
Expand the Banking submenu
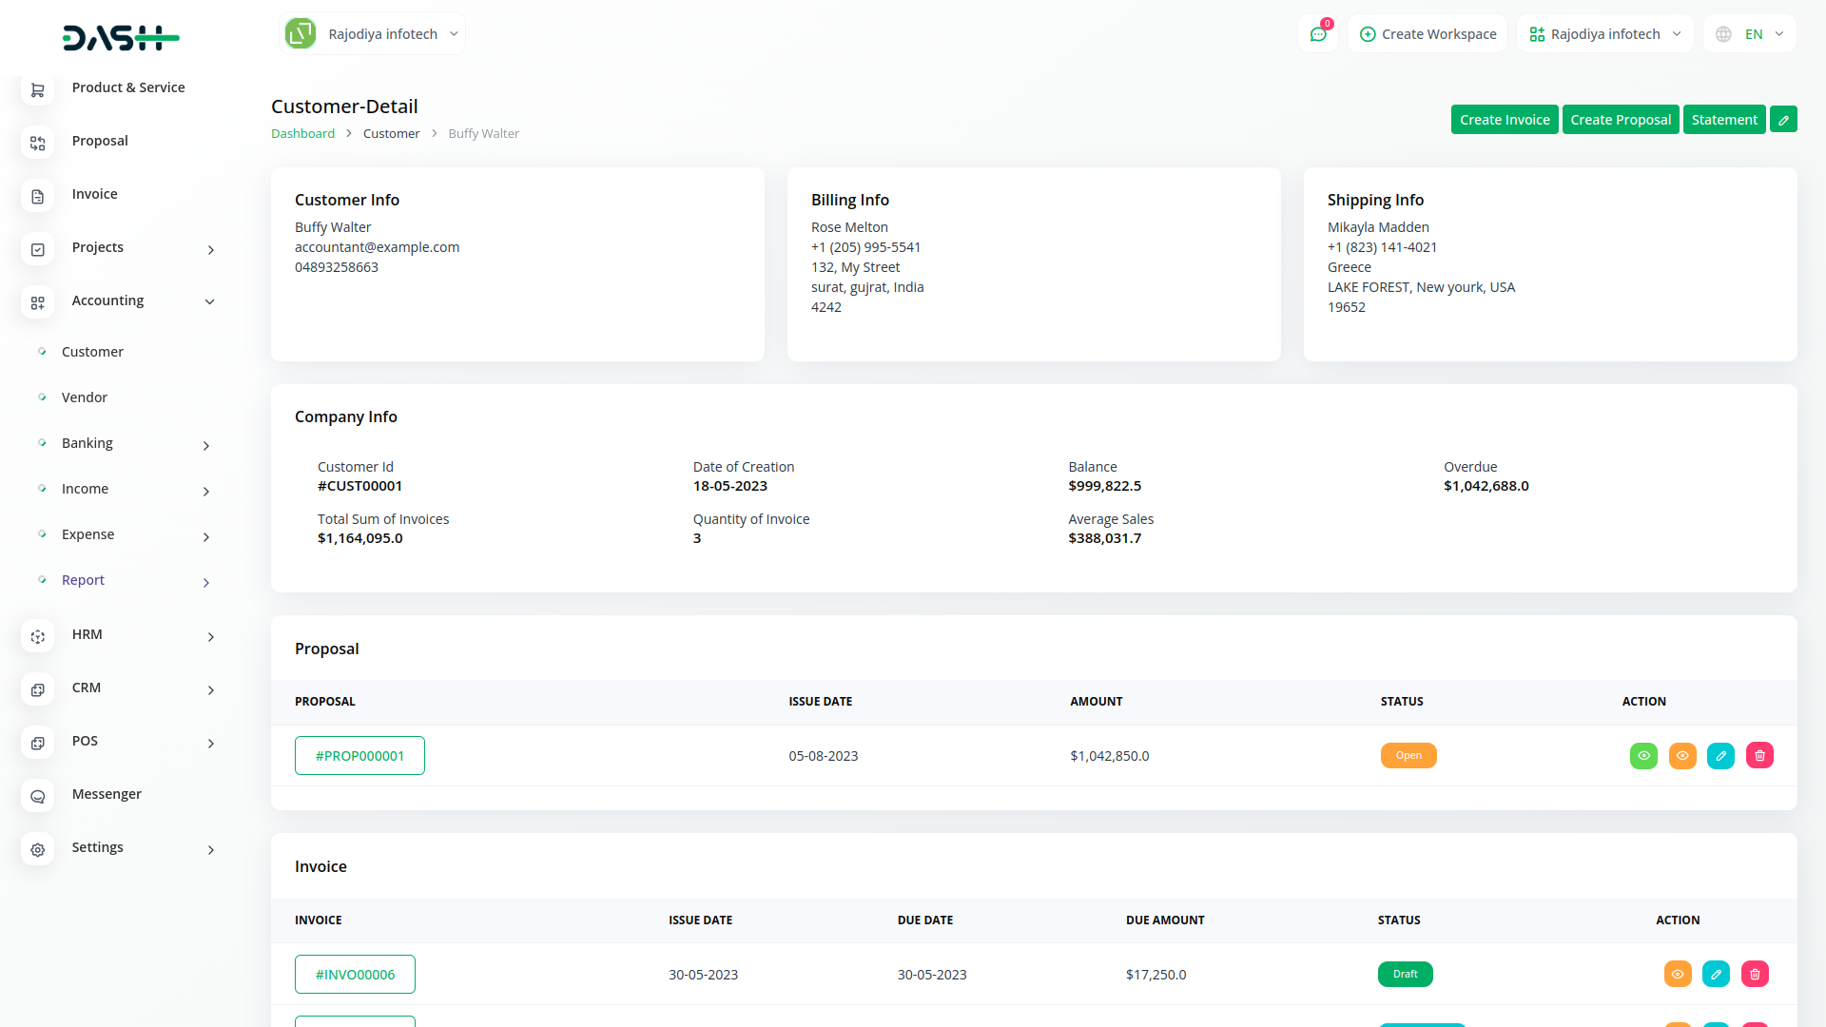205,445
